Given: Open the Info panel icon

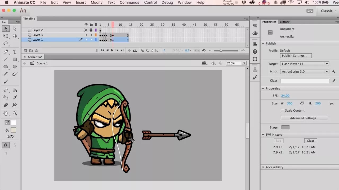Looking at the screenshot, I should tap(255, 51).
